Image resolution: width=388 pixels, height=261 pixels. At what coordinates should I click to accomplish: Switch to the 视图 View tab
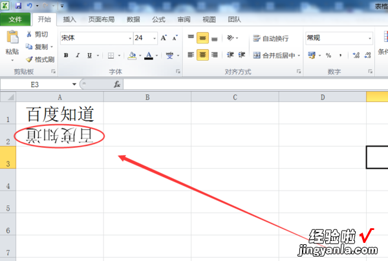coord(209,19)
